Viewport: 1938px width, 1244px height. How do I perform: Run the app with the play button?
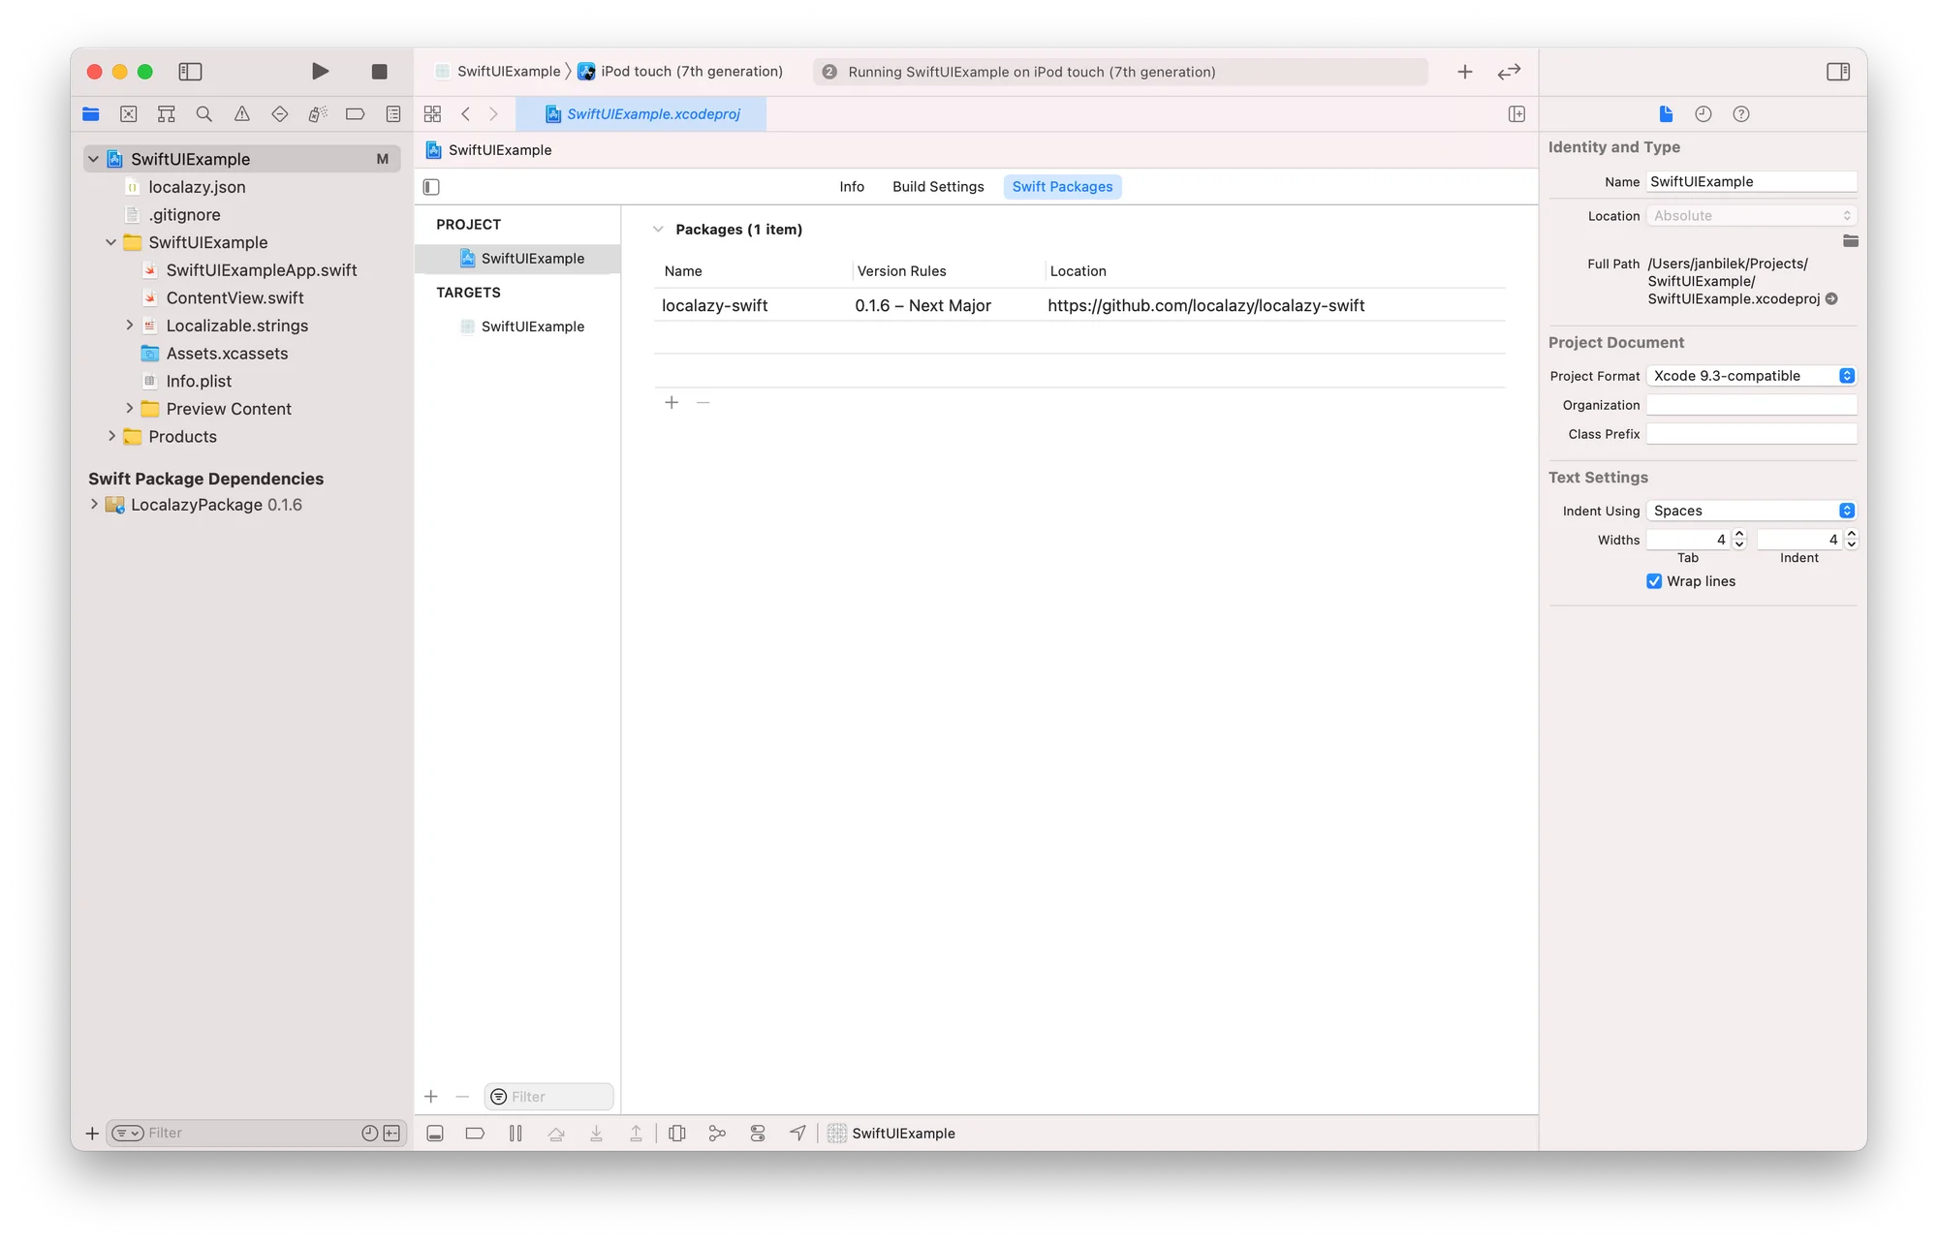click(x=320, y=71)
